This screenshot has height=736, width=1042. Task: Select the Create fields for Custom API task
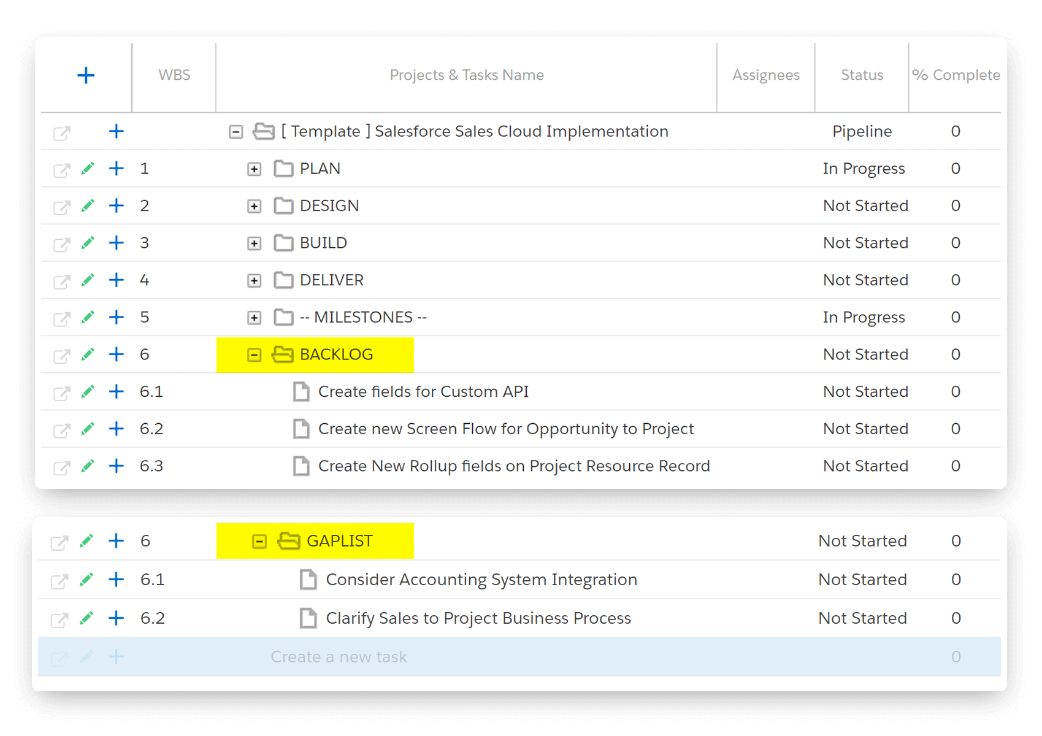pos(423,392)
